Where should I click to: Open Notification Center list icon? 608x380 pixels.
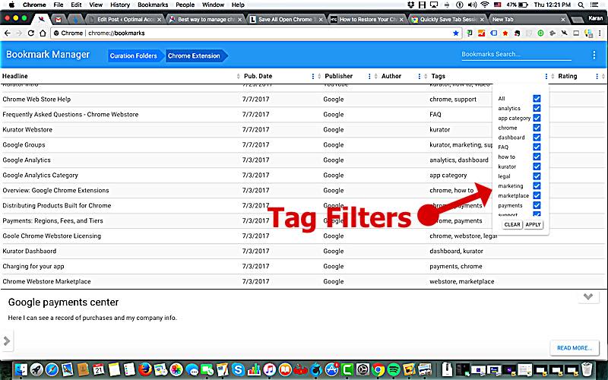[594, 5]
